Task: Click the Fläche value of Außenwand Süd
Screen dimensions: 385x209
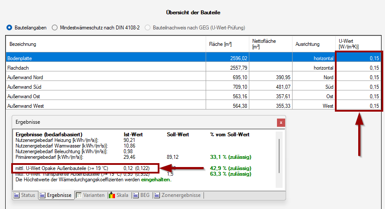Action: click(227, 87)
